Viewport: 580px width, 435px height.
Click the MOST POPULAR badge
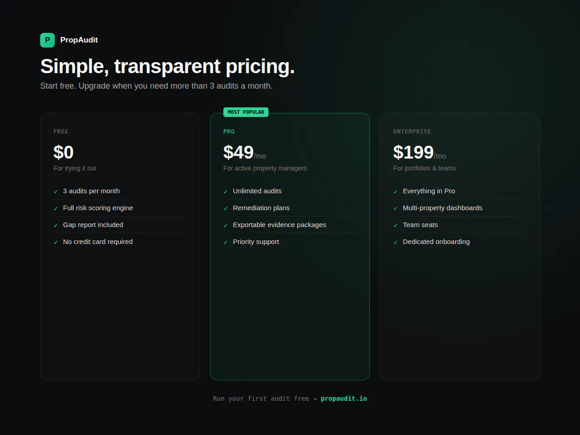[x=246, y=112]
